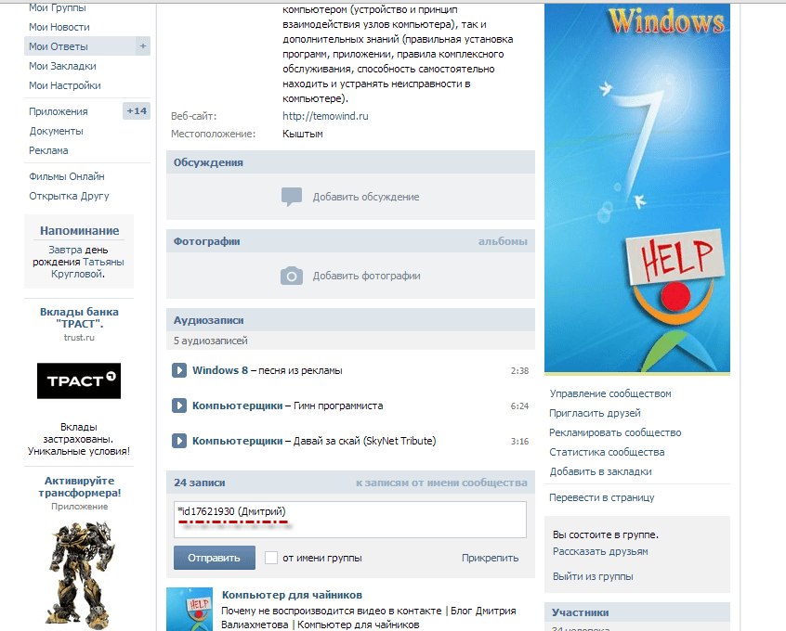Expand the Обсуждения section header
786x631 pixels.
(x=208, y=162)
